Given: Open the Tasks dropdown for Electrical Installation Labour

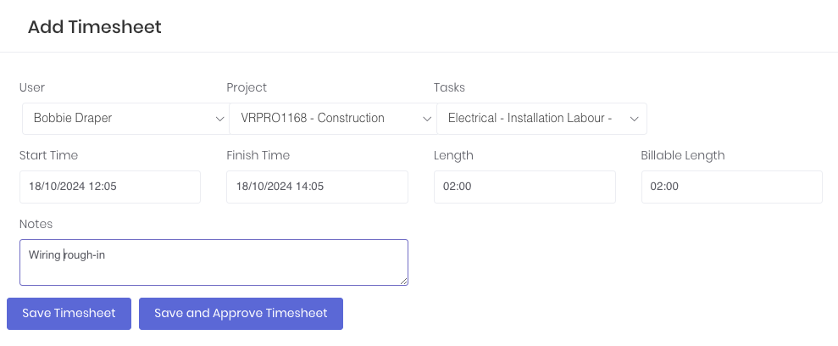Looking at the screenshot, I should (540, 119).
